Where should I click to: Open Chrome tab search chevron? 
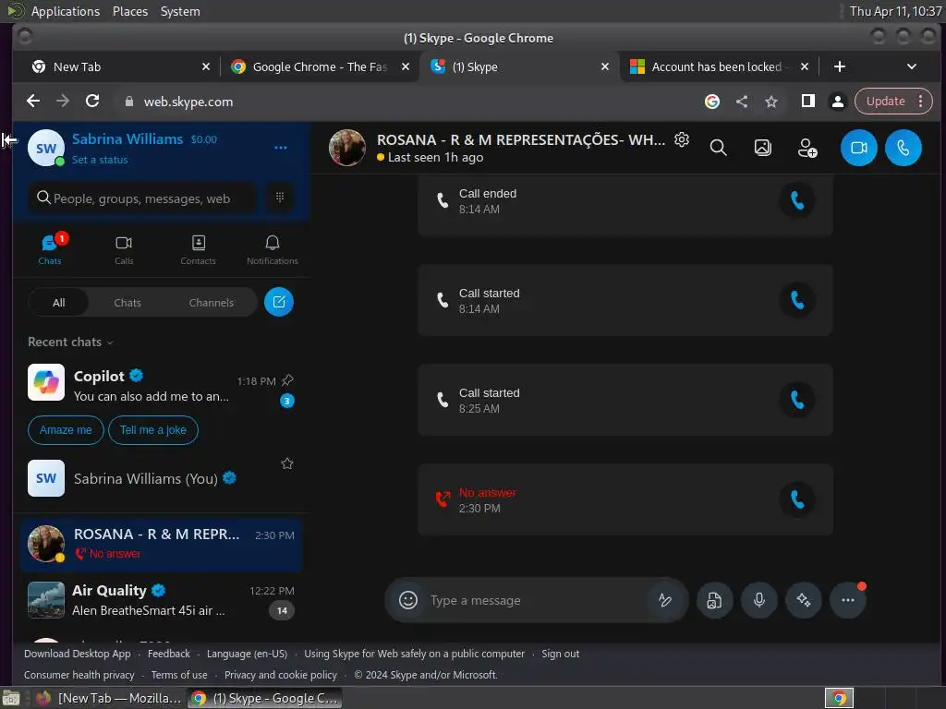click(x=912, y=66)
